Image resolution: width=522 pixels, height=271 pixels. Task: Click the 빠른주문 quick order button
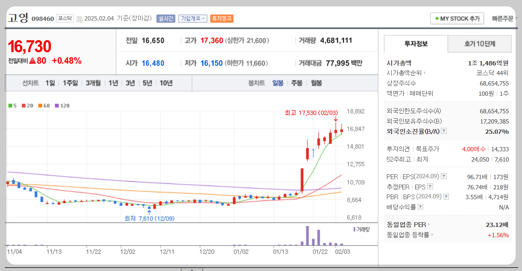pyautogui.click(x=503, y=18)
